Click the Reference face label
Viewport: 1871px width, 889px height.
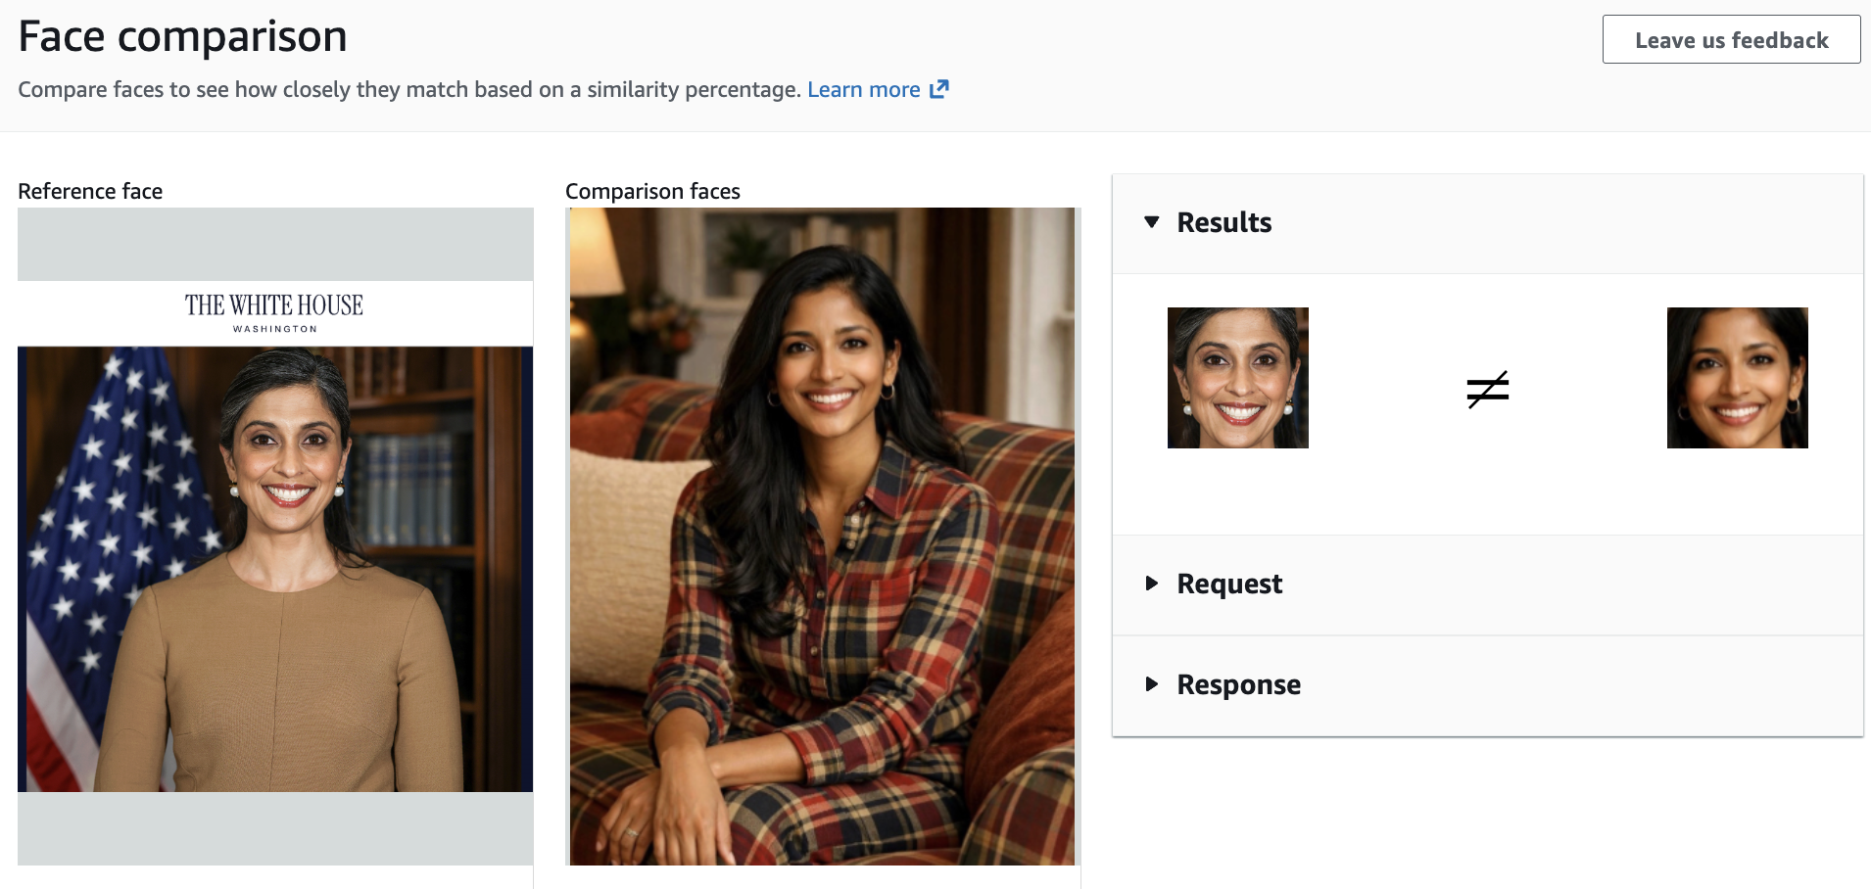tap(90, 192)
